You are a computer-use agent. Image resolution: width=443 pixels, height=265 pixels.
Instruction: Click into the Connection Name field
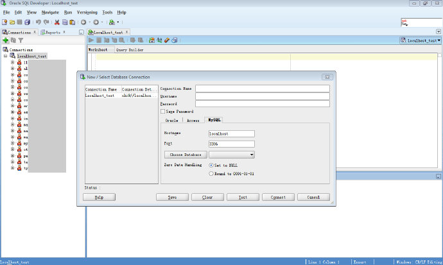(x=263, y=89)
